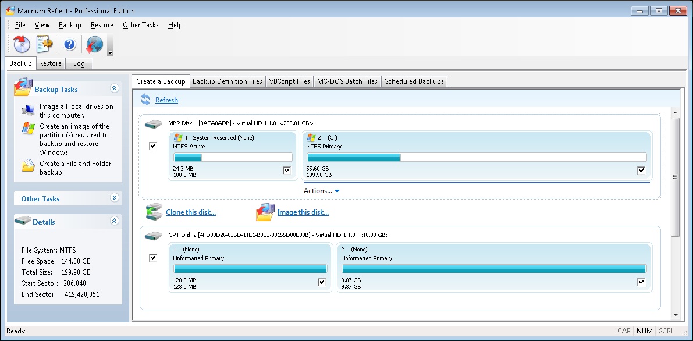Click the Image all local drives computer icon
The width and height of the screenshot is (693, 341).
[x=29, y=110]
